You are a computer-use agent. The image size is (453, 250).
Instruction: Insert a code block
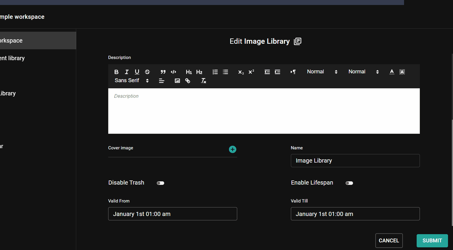tap(174, 72)
